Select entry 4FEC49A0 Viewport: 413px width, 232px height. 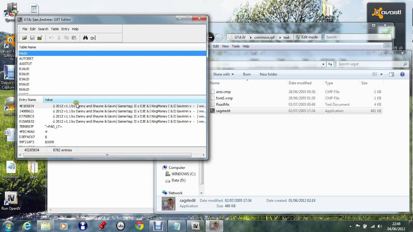pos(112,132)
